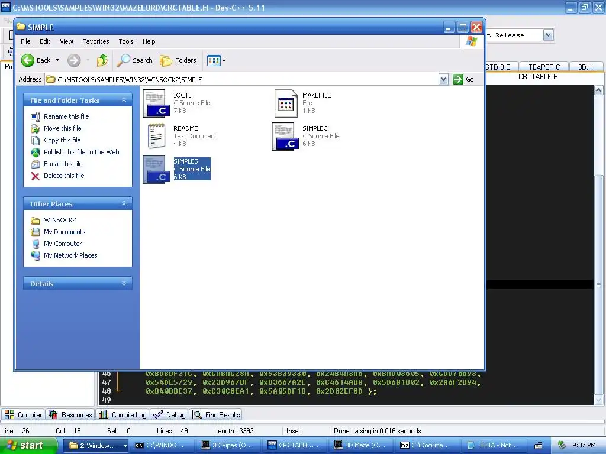Click Move this file link
Viewport: 606px width, 454px height.
click(62, 128)
